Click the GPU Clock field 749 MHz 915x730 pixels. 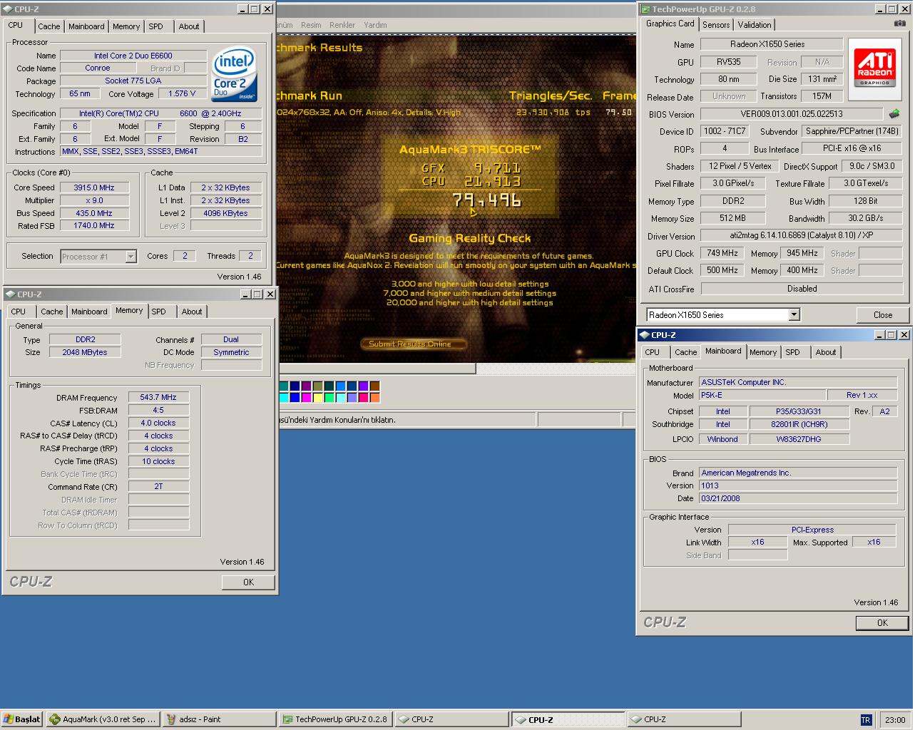(722, 253)
